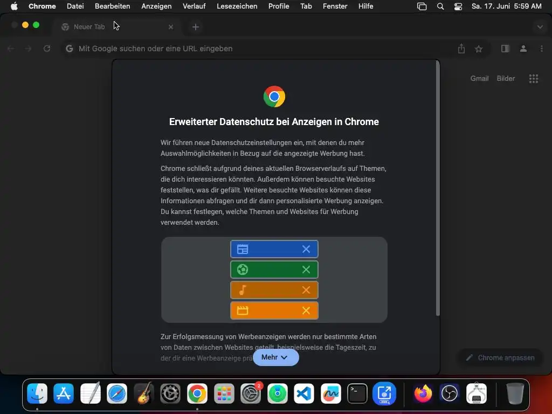Open a new tab with the plus button
The height and width of the screenshot is (414, 552).
(195, 27)
